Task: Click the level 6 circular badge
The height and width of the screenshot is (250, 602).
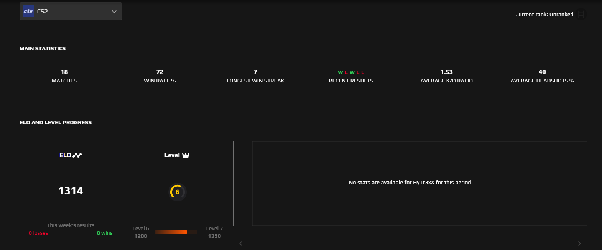Action: coord(178,192)
